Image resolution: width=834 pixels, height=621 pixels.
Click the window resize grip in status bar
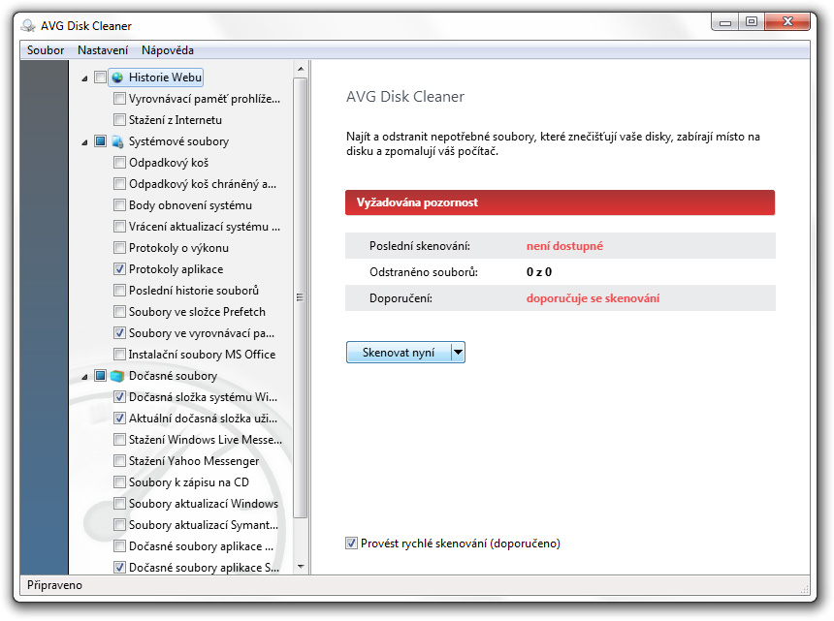point(804,589)
